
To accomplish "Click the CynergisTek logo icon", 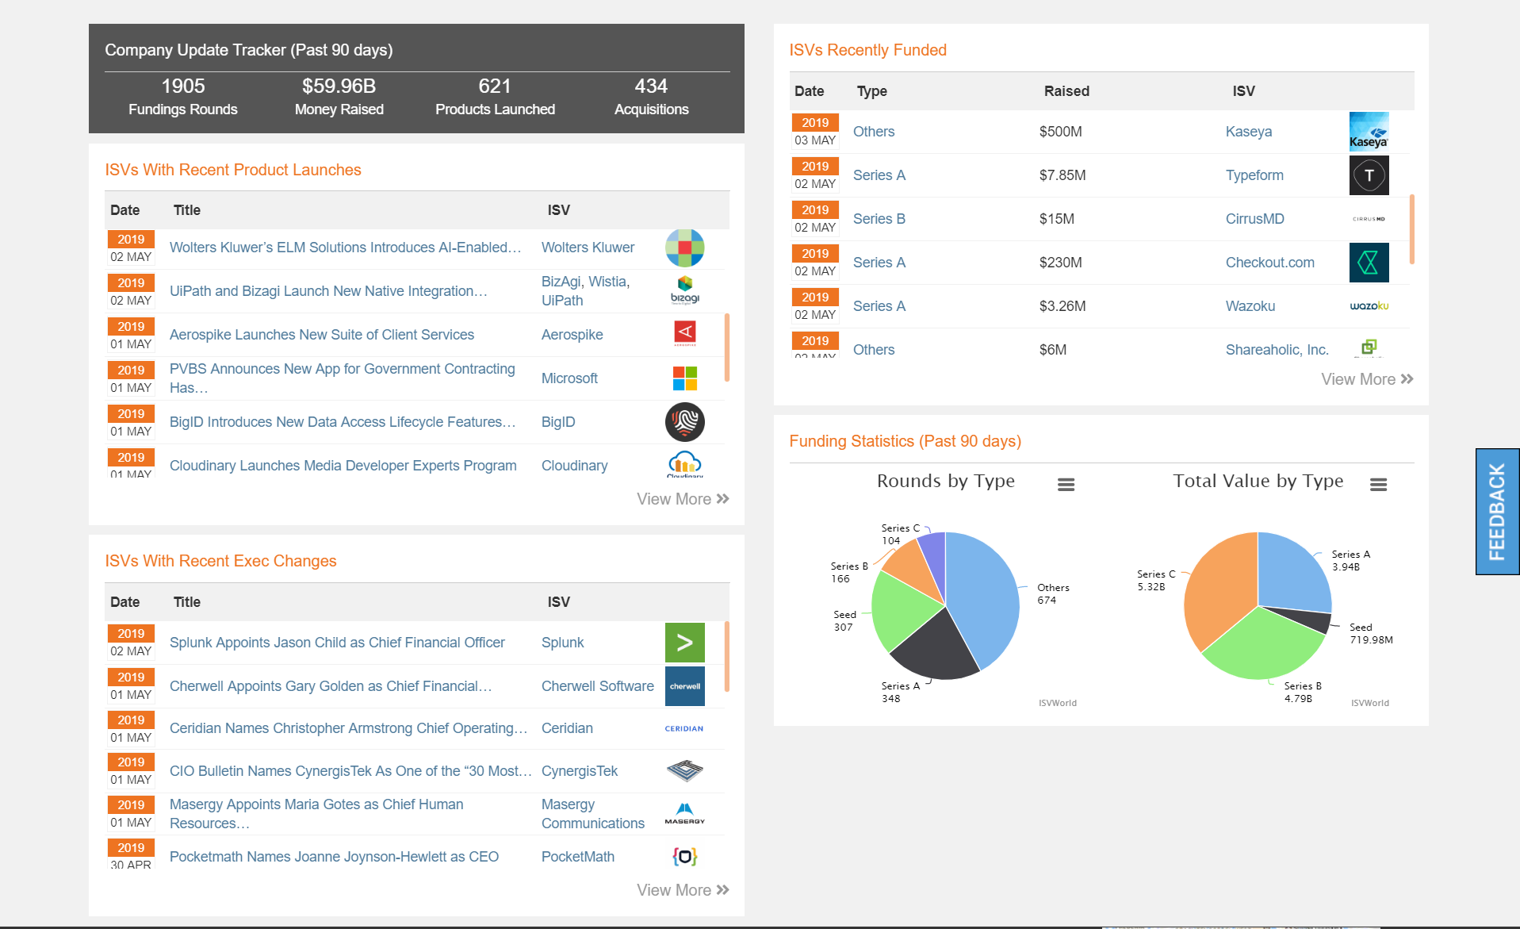I will coord(684,770).
